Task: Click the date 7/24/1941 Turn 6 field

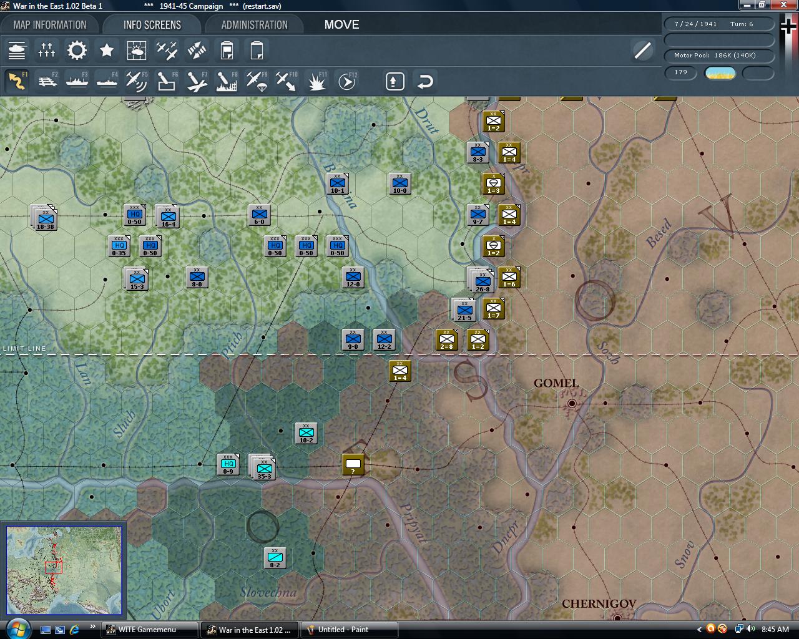Action: [719, 24]
